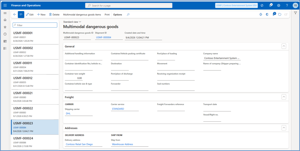This screenshot has height=151, width=300.
Task: Click New in the action pane
Action: click(x=41, y=15)
